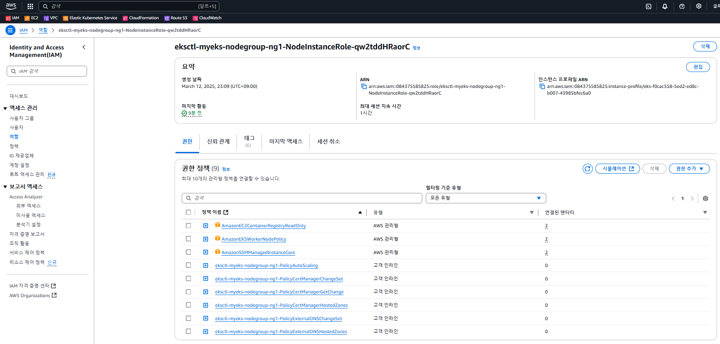The image size is (720, 344).
Task: Open the policy simulator button
Action: click(617, 169)
